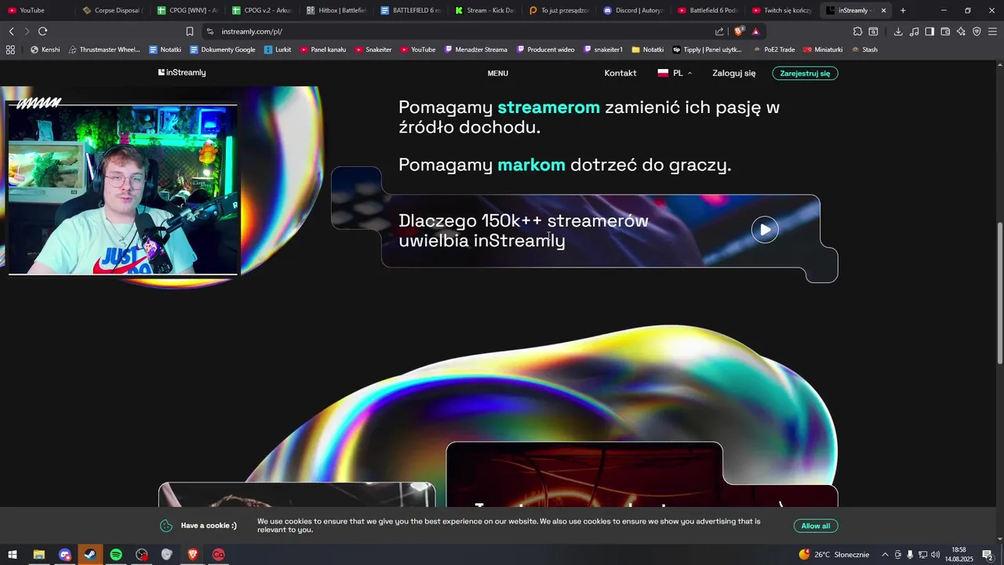Click the weather widget 26°C Słonecznie

834,555
